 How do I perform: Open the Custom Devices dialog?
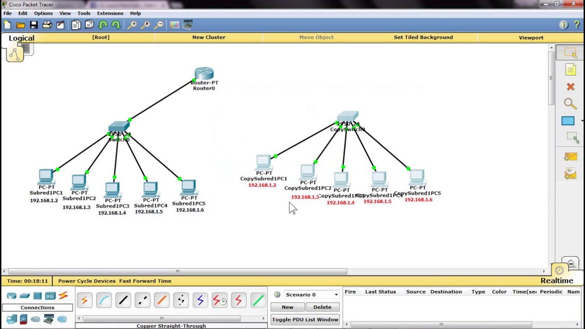click(188, 25)
